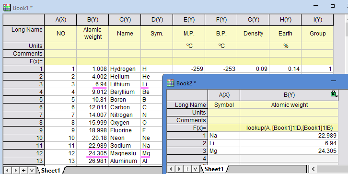Image resolution: width=348 pixels, height=174 pixels.
Task: Go to next sheet arrow in Book2
Action: tap(179, 169)
